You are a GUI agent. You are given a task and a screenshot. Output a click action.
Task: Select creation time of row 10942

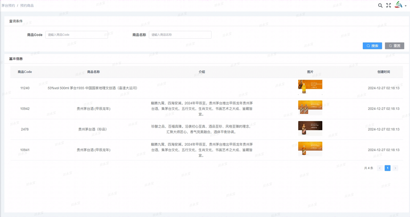coord(383,109)
